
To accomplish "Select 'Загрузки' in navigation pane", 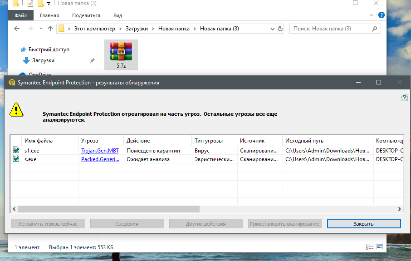I will [x=43, y=60].
